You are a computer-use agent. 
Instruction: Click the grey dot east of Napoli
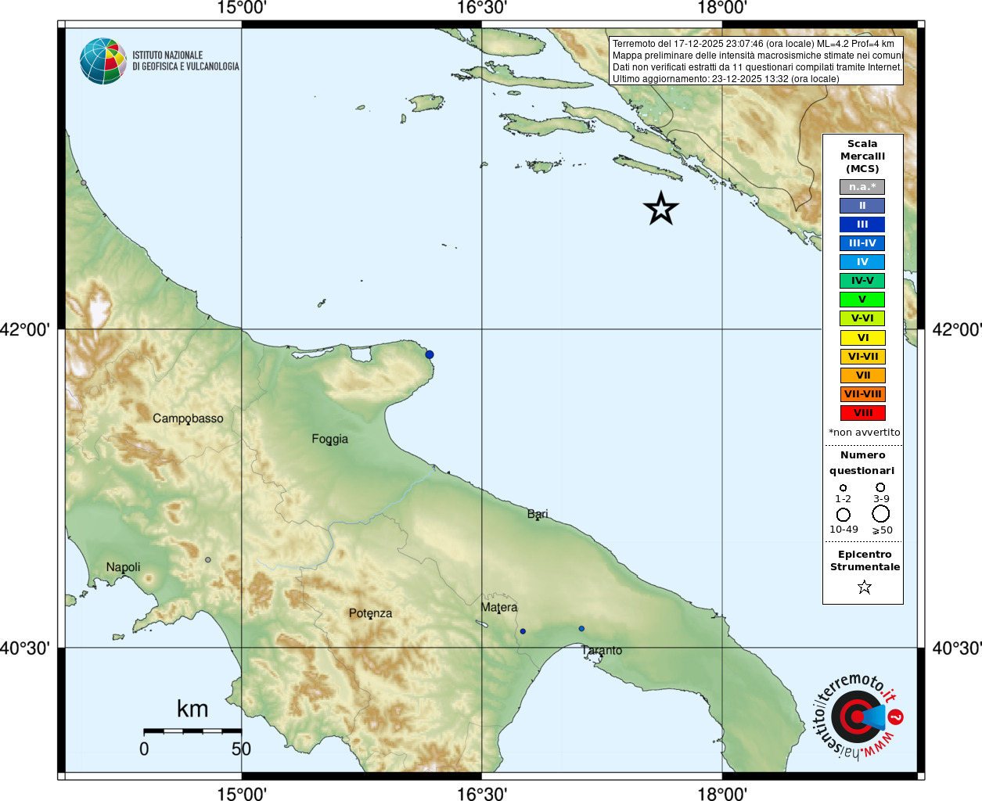[x=208, y=559]
